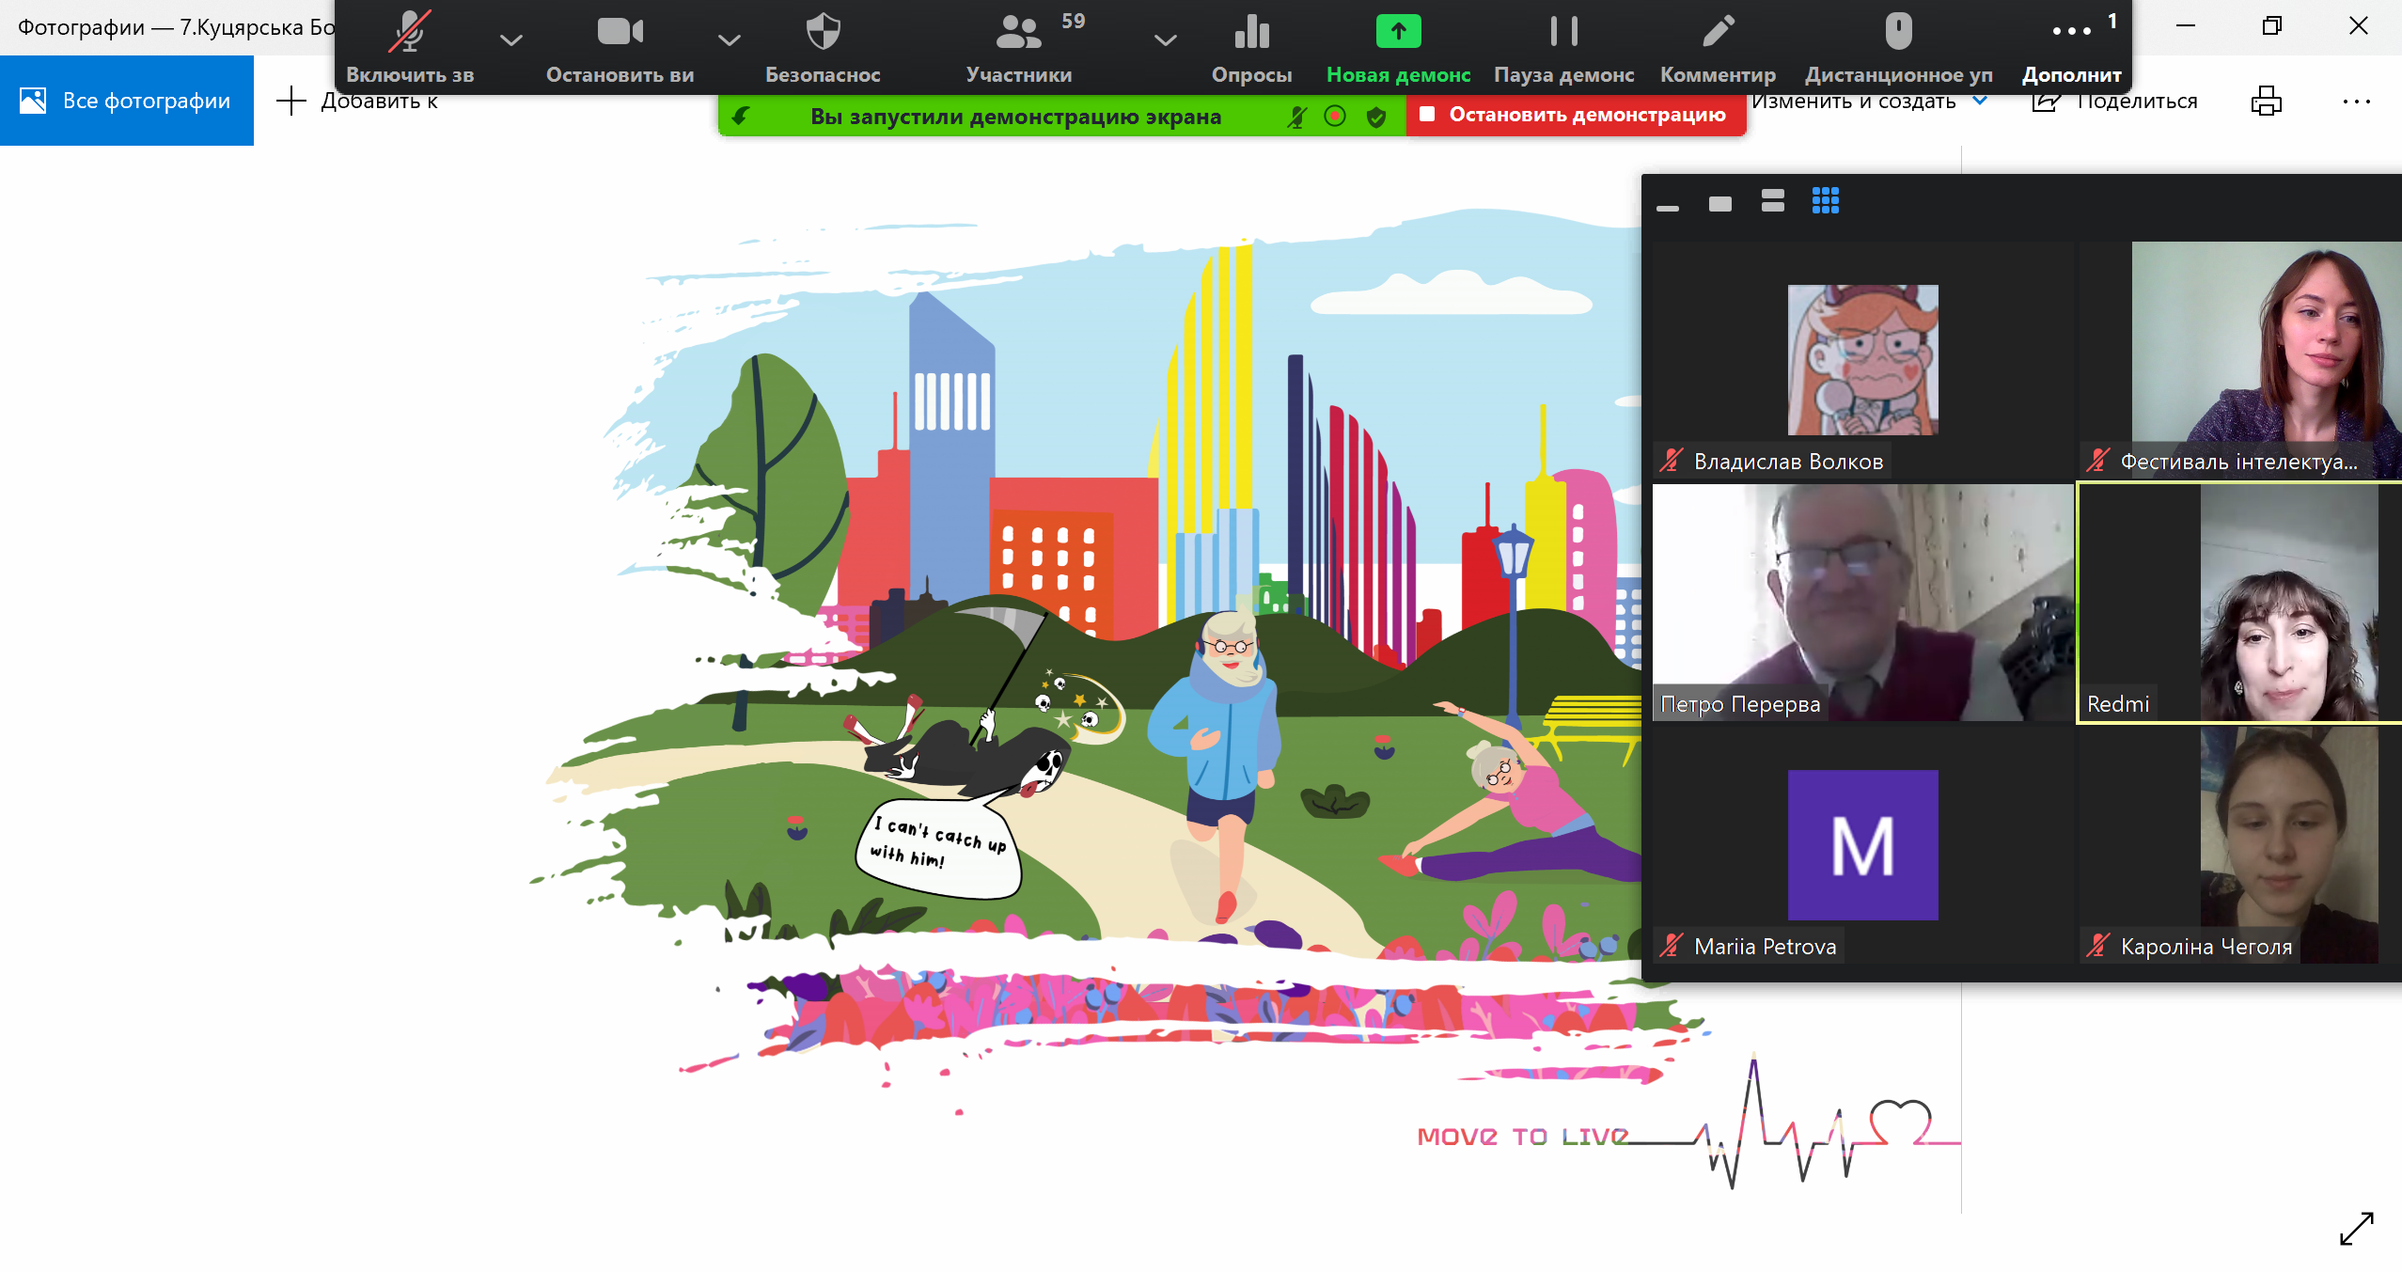
Task: Open Комментир annotation pencil tool
Action: coord(1718,32)
